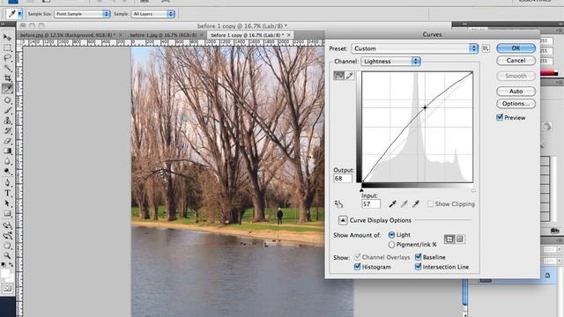Toggle the Channel Overlays checkbox
The width and height of the screenshot is (564, 317).
[357, 257]
